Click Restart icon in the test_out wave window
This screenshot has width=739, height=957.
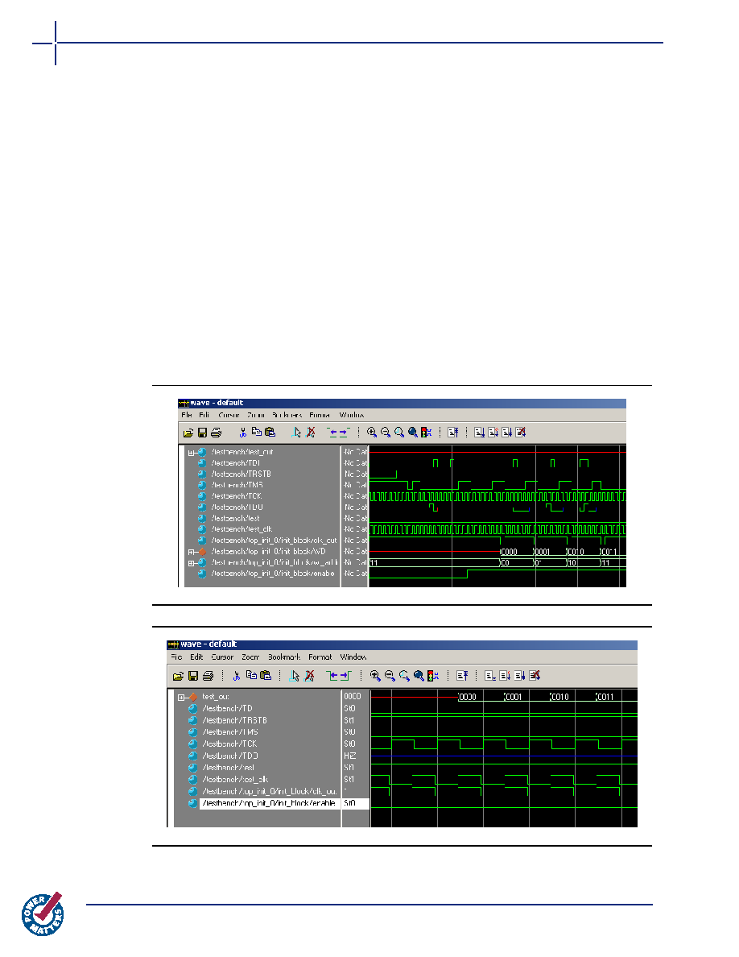[462, 676]
